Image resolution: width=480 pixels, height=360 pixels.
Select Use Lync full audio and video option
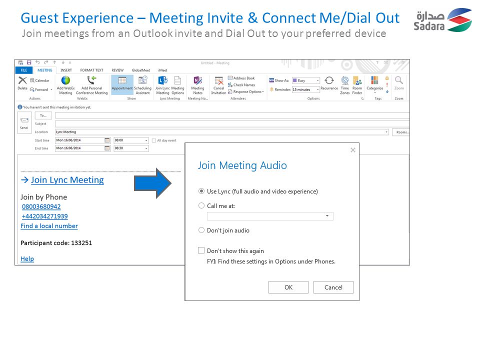pyautogui.click(x=201, y=191)
